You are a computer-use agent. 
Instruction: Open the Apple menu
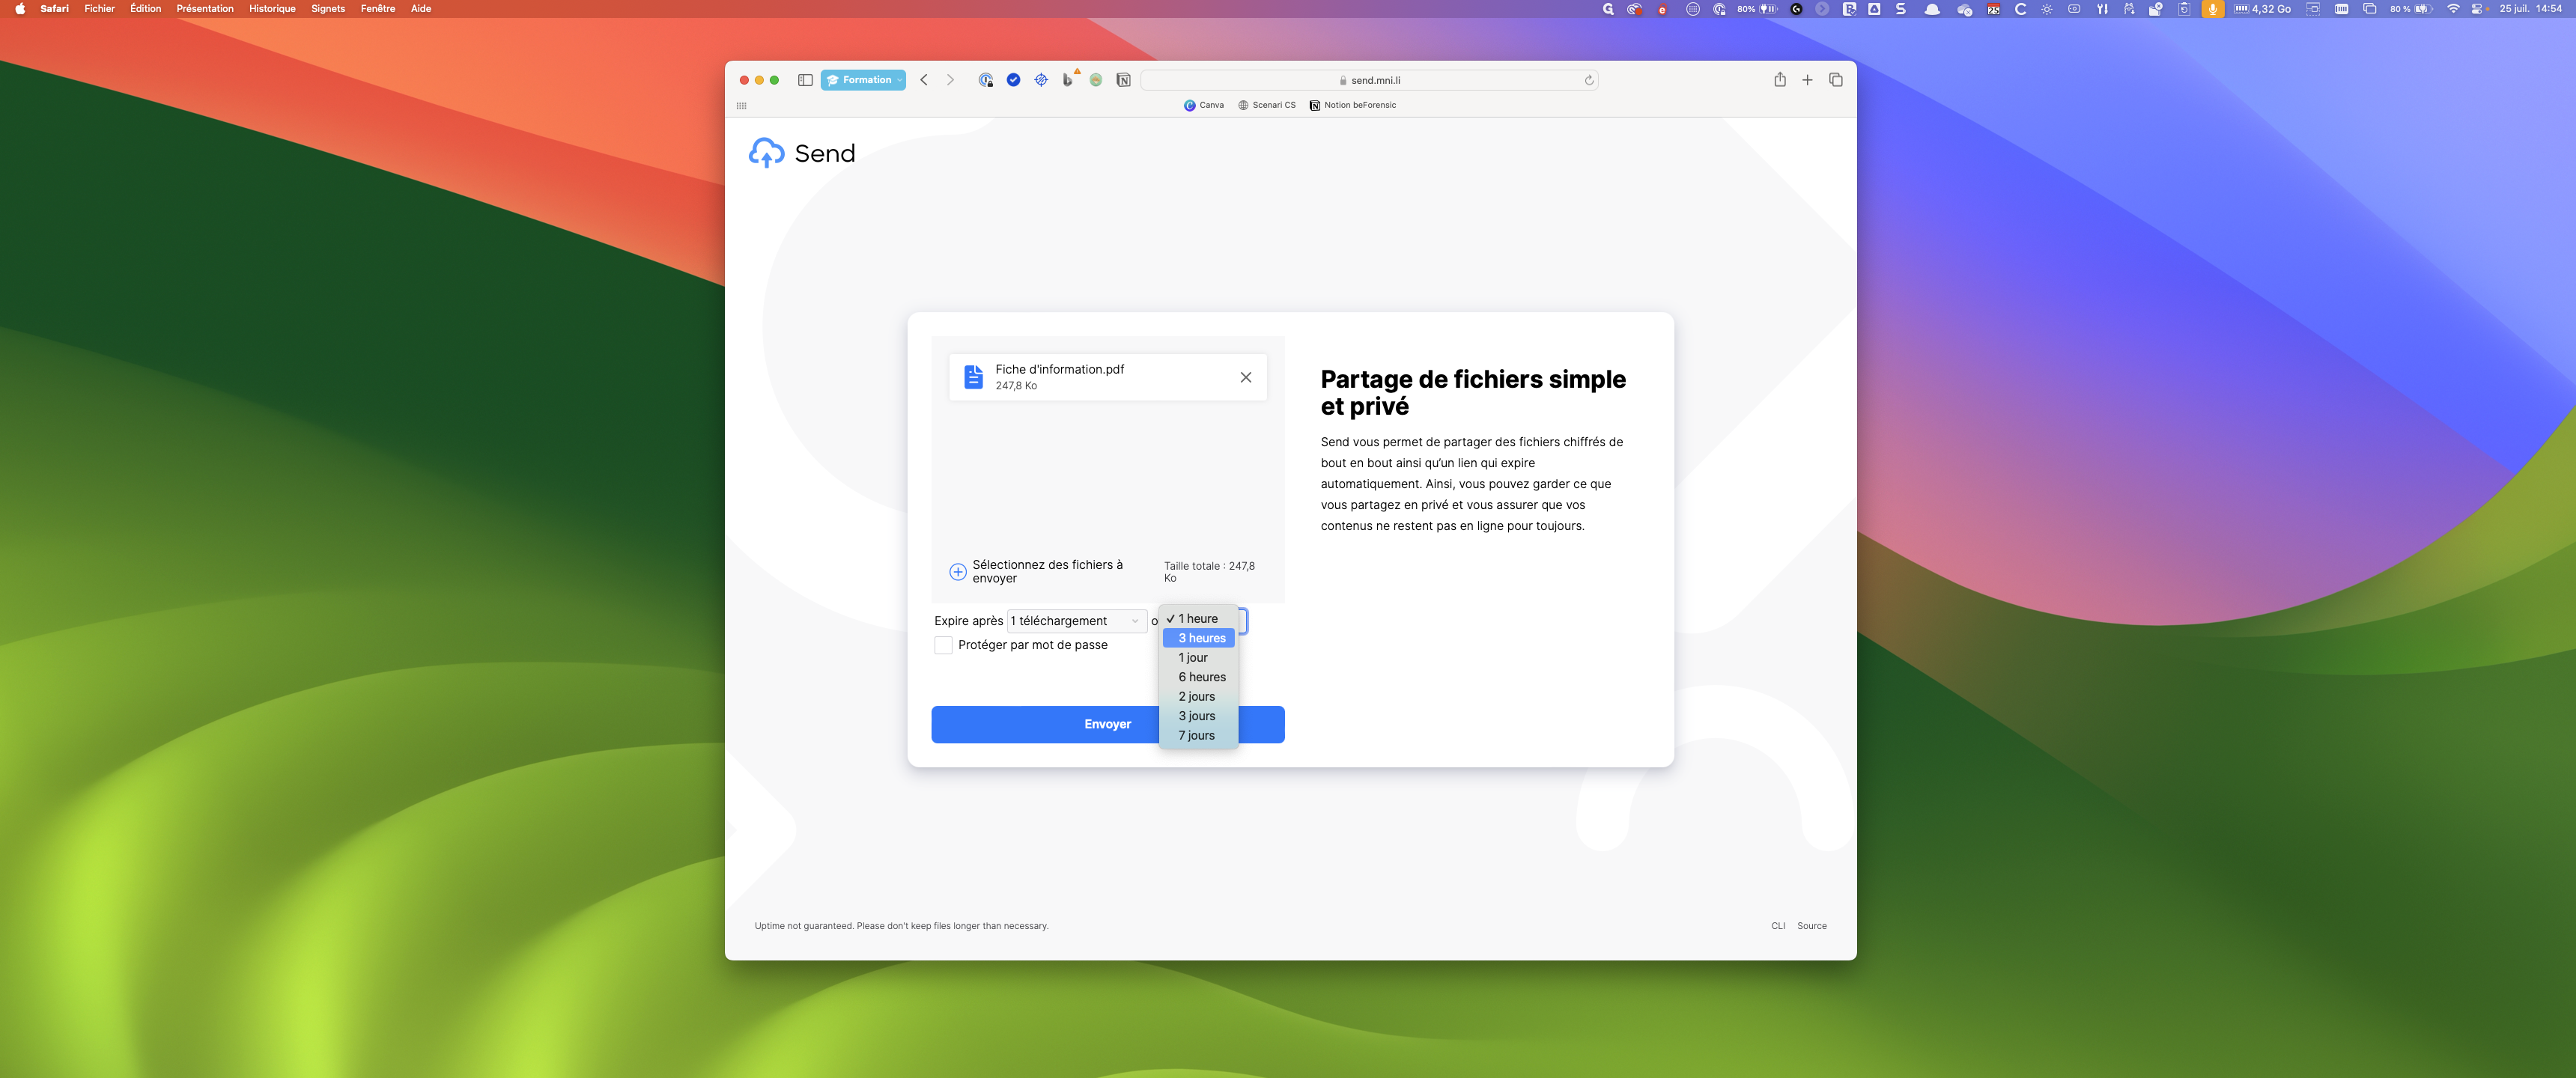click(20, 9)
